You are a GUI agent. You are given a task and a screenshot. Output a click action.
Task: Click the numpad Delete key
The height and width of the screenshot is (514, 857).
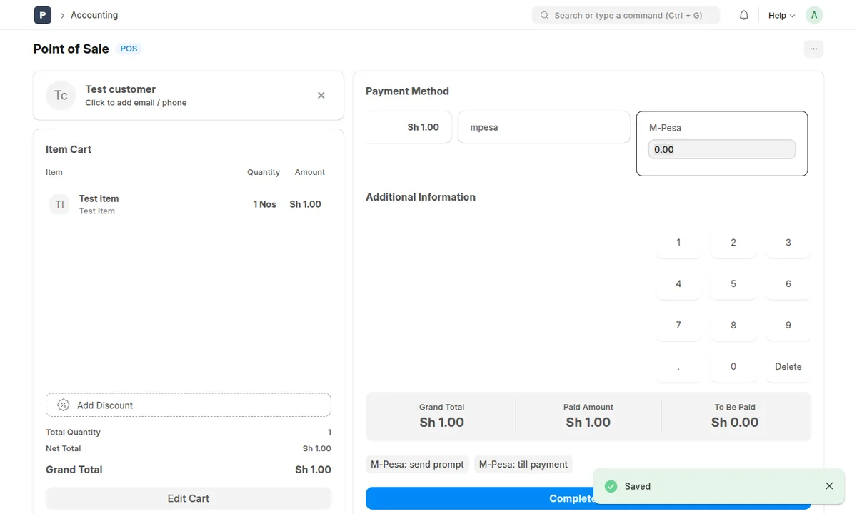tap(788, 367)
